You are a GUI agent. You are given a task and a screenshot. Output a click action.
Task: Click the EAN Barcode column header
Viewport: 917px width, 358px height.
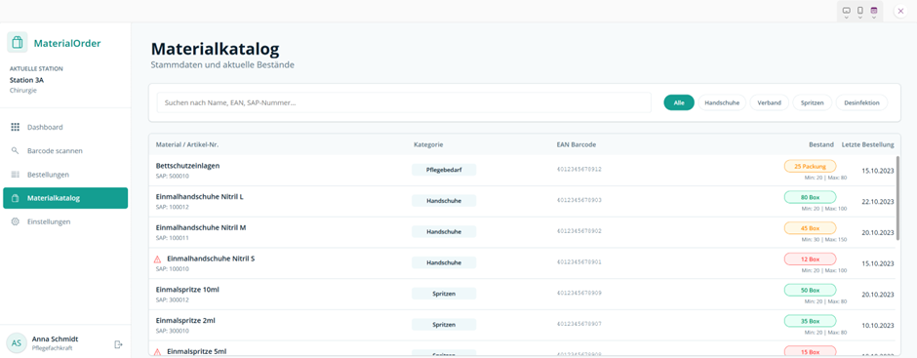(576, 144)
